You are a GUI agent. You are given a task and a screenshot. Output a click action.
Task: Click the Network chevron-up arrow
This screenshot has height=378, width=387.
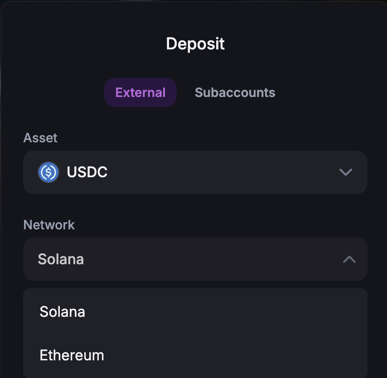click(x=349, y=259)
